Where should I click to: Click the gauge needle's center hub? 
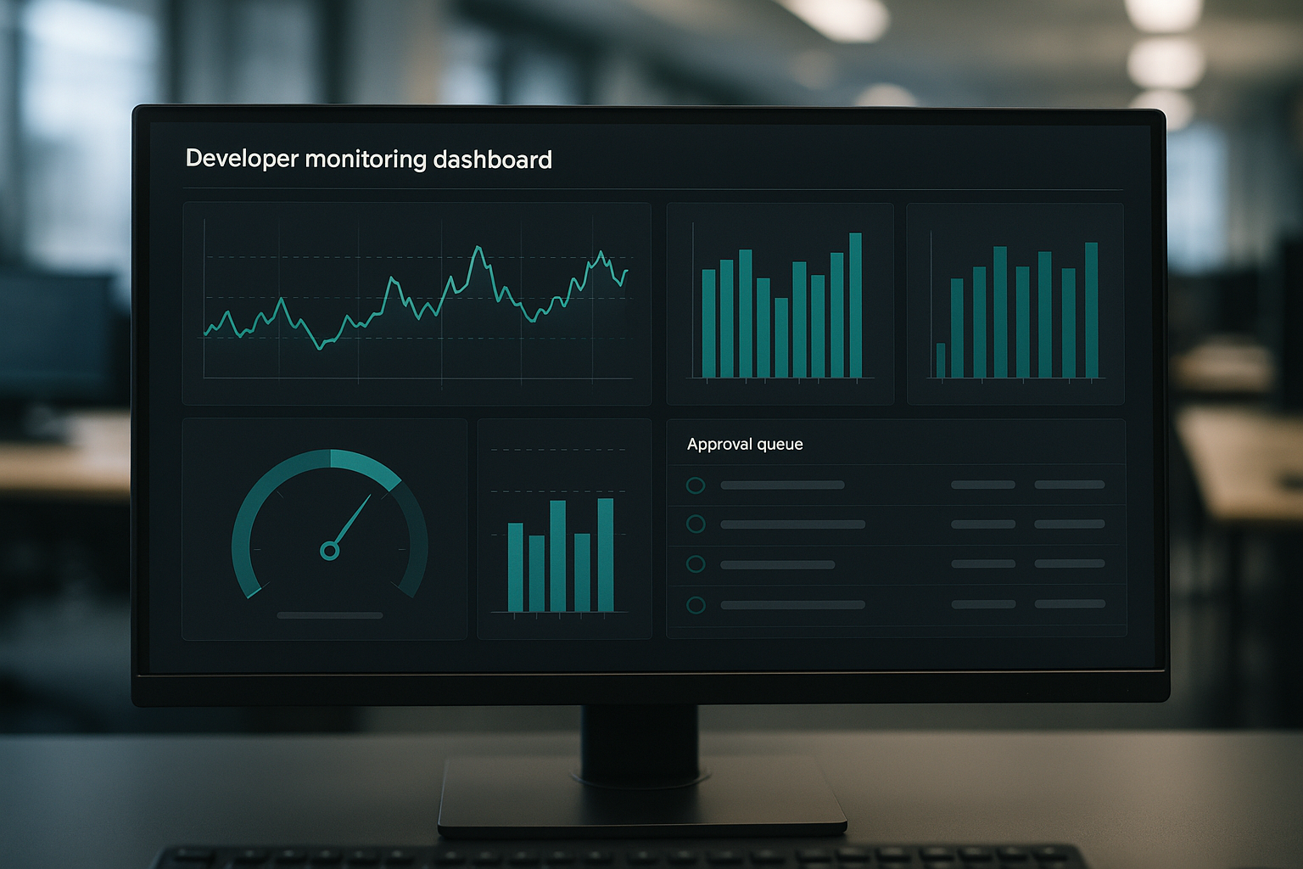click(x=330, y=551)
